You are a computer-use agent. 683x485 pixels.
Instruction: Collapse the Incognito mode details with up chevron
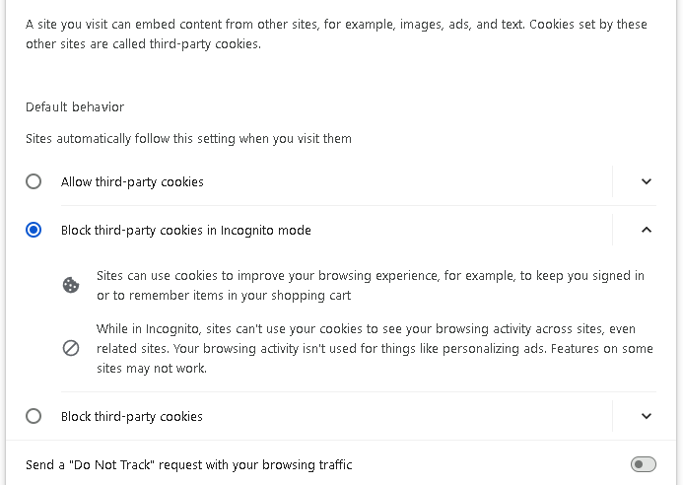pos(647,230)
